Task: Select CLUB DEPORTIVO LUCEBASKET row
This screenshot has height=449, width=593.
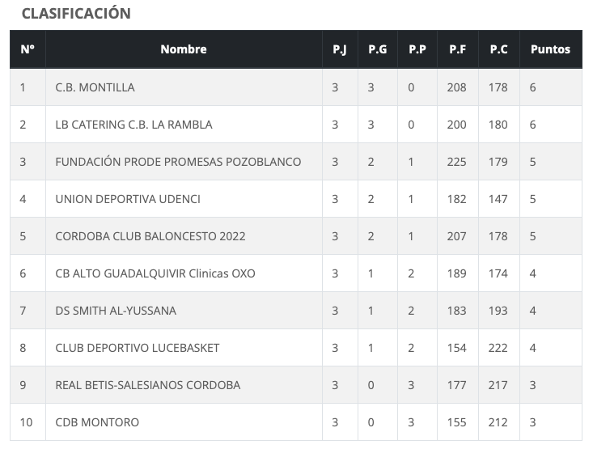Action: click(x=296, y=348)
